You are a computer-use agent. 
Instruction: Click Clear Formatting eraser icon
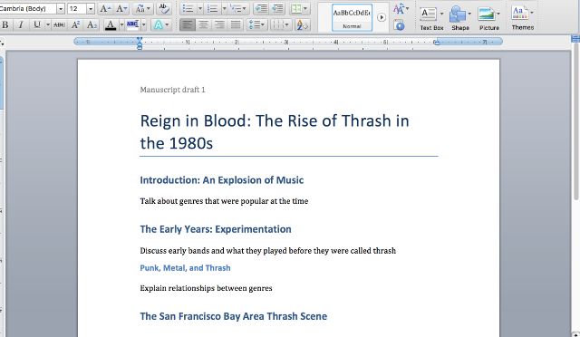163,8
